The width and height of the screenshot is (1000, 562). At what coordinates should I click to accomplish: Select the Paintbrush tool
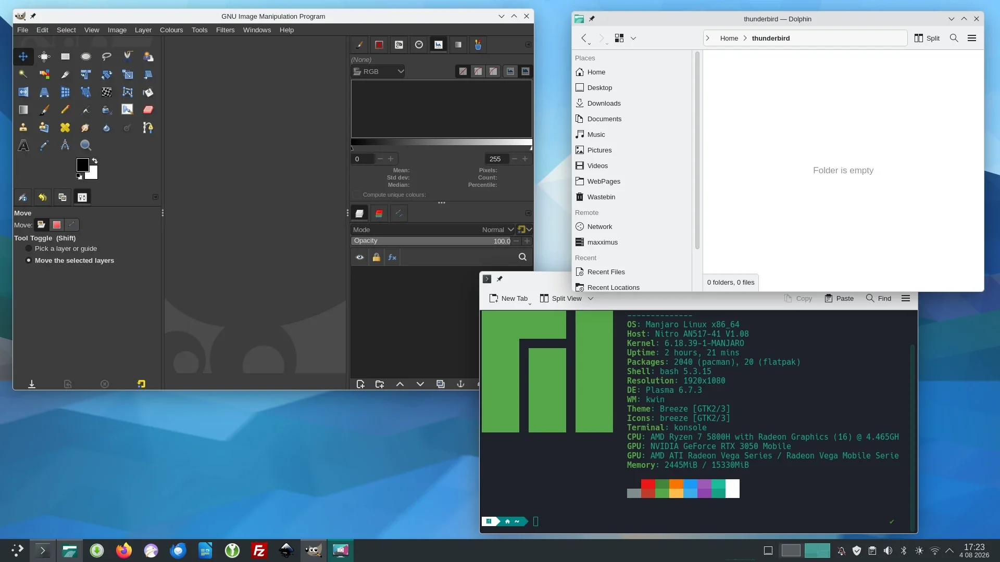pyautogui.click(x=44, y=110)
